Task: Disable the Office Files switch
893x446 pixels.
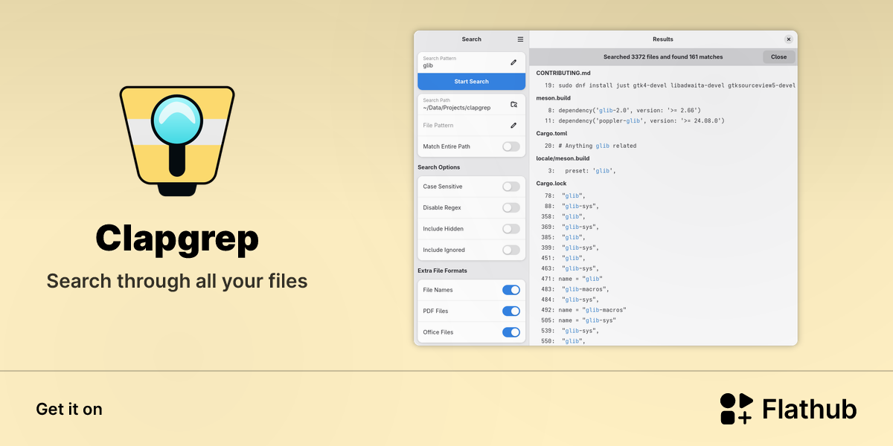Action: [511, 332]
